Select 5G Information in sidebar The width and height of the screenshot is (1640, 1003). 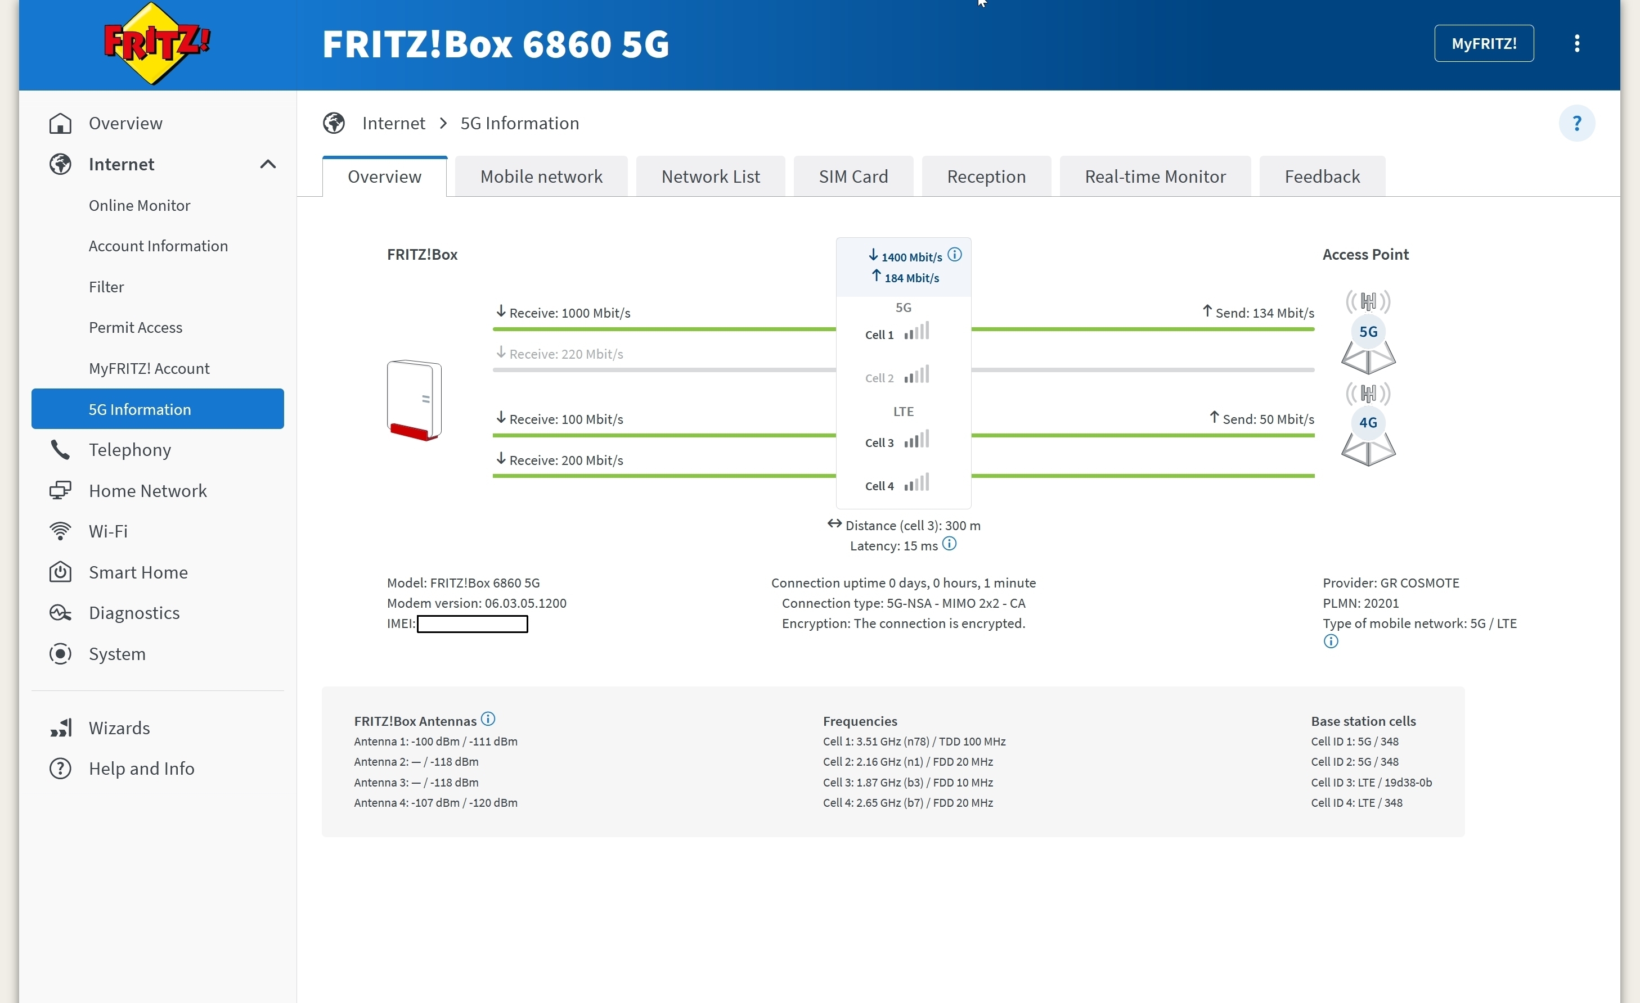point(158,409)
